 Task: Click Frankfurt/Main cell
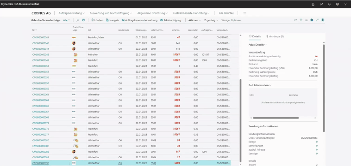click(x=95, y=37)
